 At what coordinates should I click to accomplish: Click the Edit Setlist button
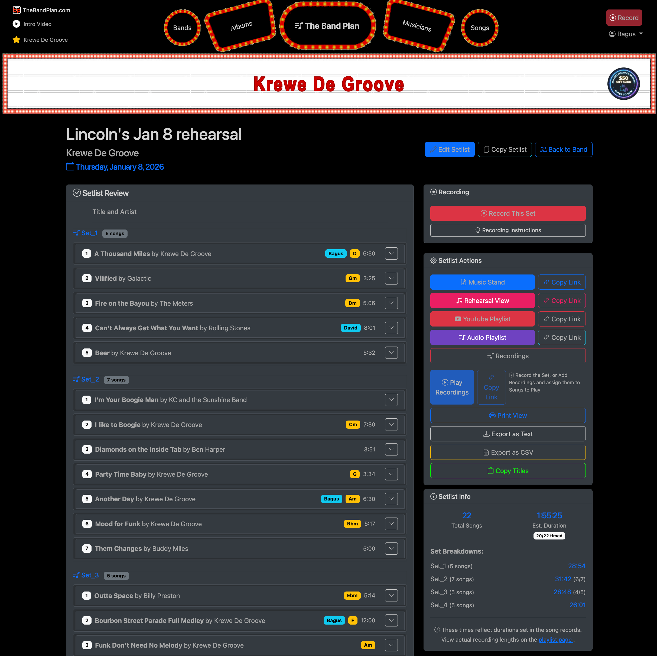click(449, 149)
